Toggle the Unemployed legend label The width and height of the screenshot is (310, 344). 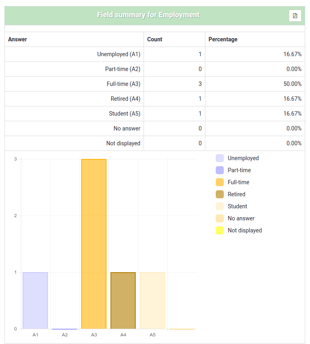click(243, 158)
